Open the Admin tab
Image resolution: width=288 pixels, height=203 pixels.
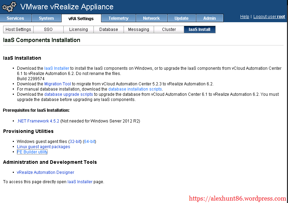click(x=209, y=18)
